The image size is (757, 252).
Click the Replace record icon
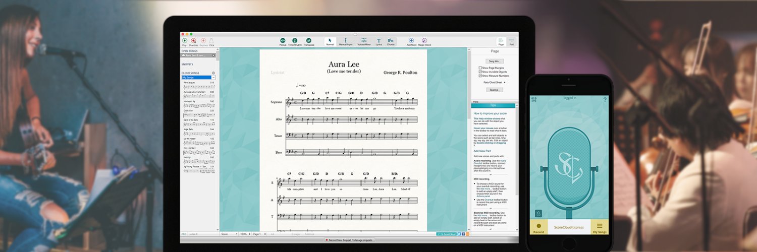(203, 41)
